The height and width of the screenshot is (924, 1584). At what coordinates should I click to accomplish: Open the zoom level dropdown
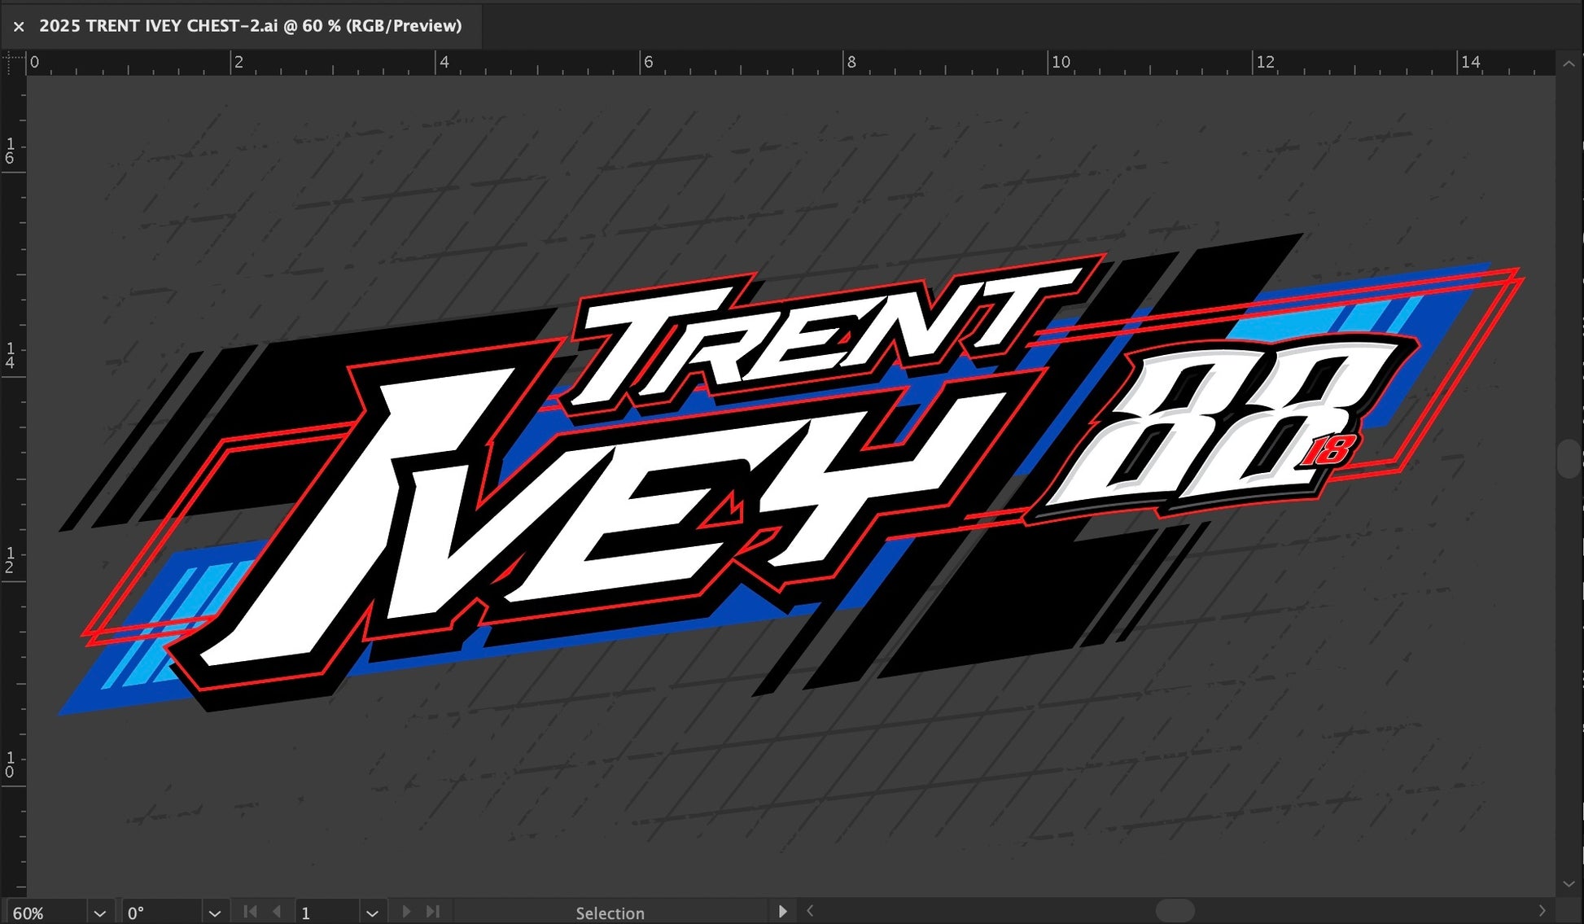point(99,913)
